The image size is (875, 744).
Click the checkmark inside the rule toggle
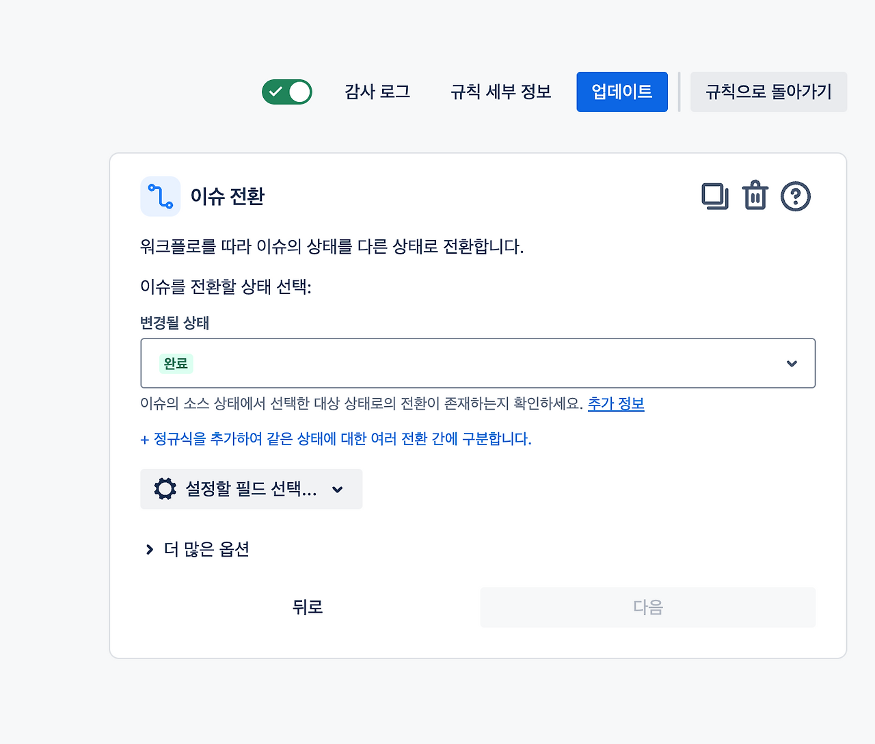(x=277, y=91)
